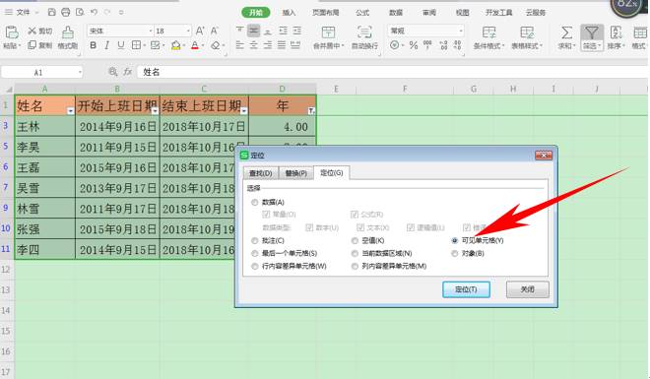Select the 可见单元格(Y) radio button

(x=455, y=240)
